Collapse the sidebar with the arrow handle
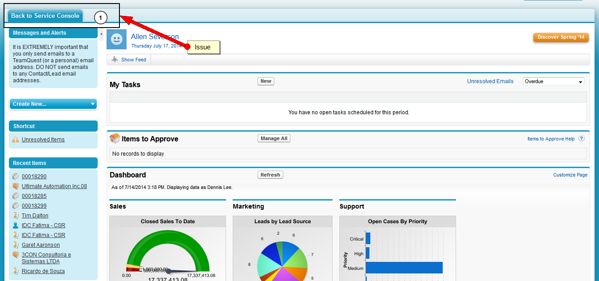The height and width of the screenshot is (281, 599). [101, 34]
